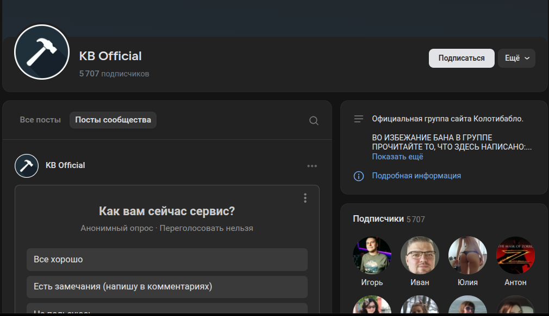Open the poll's vertical dots menu
This screenshot has width=549, height=316.
(x=305, y=198)
